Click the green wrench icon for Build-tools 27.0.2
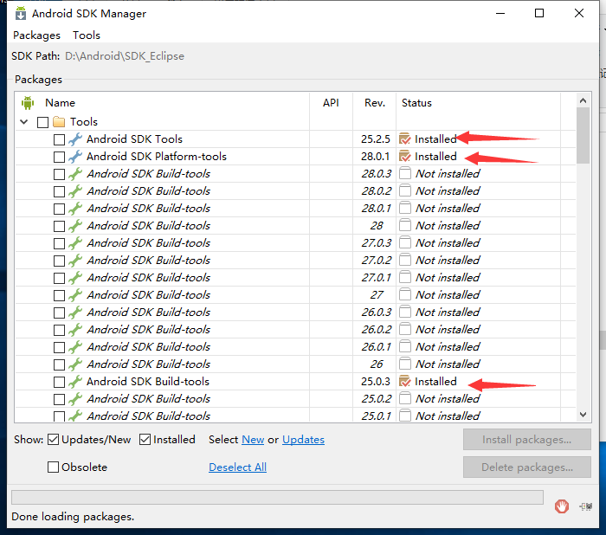This screenshot has width=606, height=535. [x=75, y=261]
